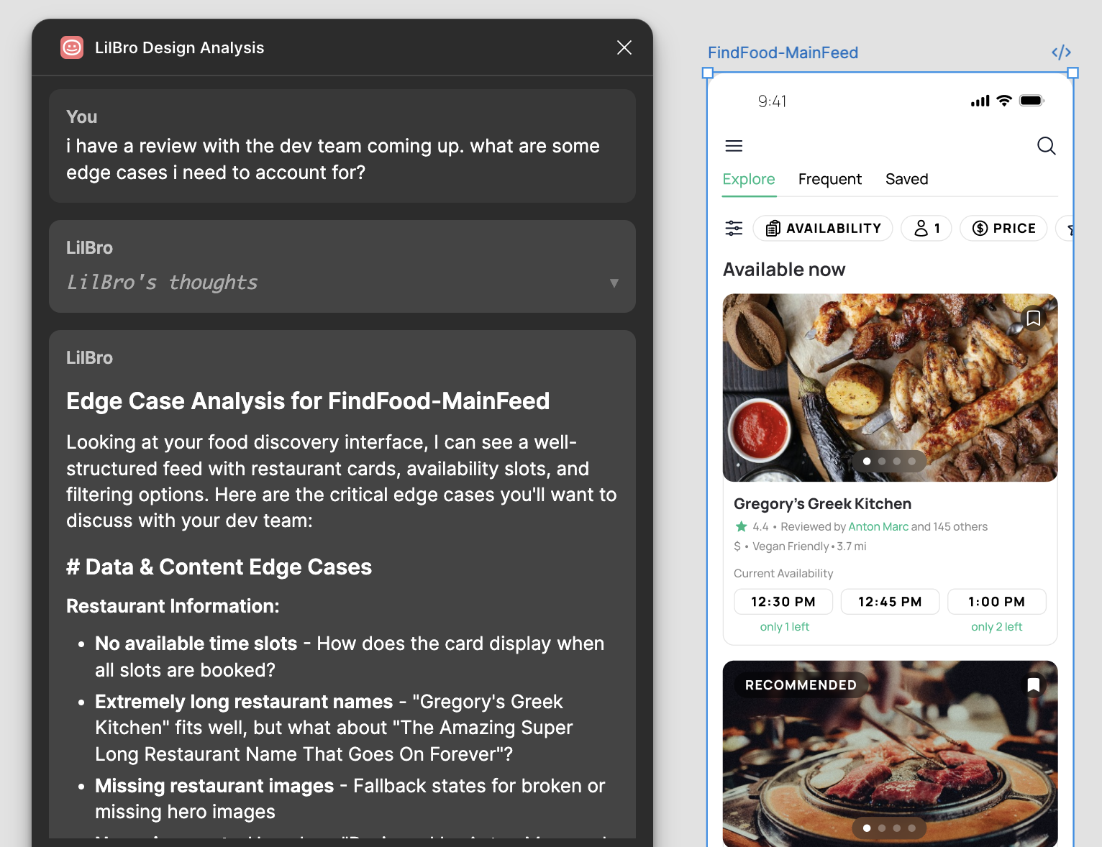Viewport: 1102px width, 847px height.
Task: Click the RECOMMENDED badge on second card
Action: click(801, 685)
